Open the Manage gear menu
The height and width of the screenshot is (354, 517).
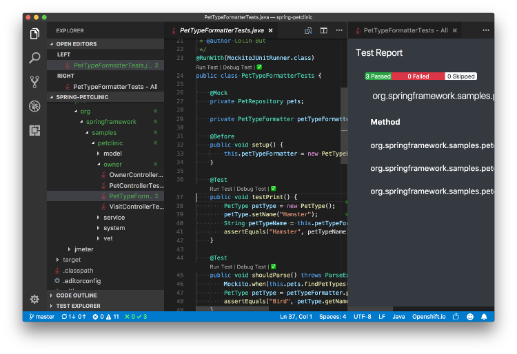[34, 299]
